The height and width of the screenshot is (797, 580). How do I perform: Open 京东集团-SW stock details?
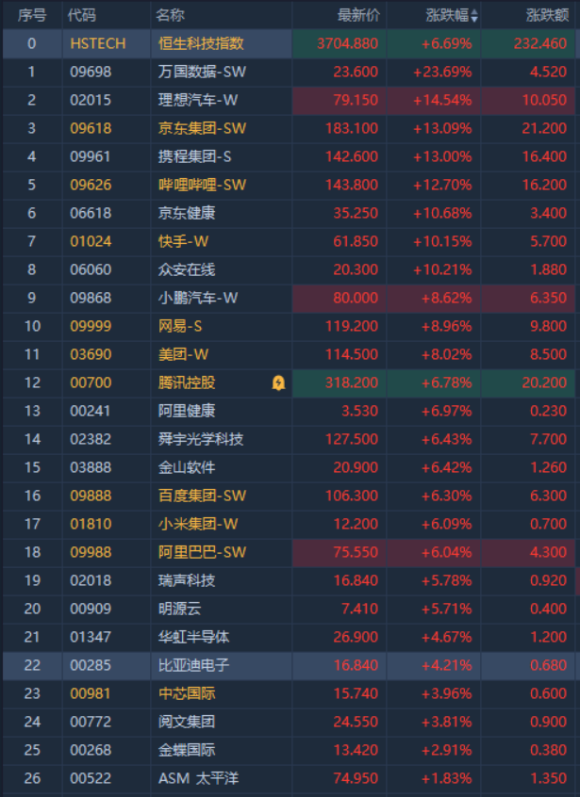202,128
